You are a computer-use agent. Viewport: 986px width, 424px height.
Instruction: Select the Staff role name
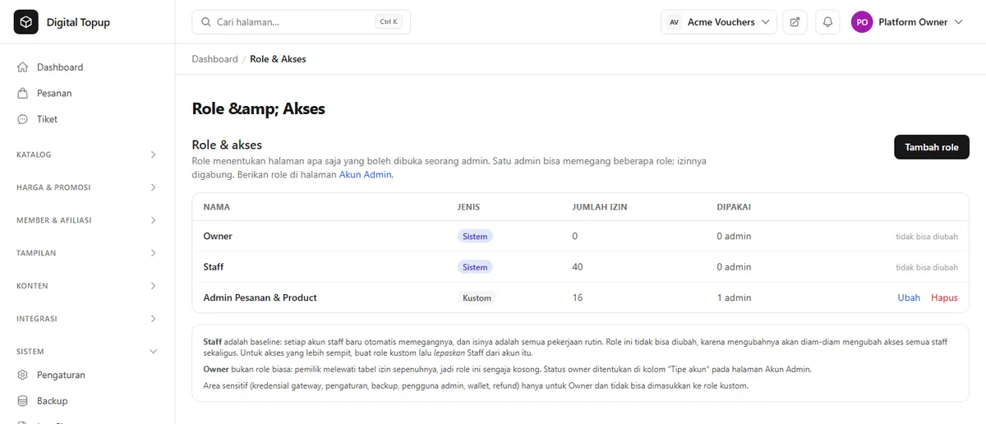pyautogui.click(x=214, y=267)
